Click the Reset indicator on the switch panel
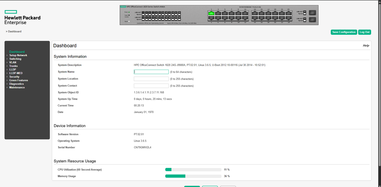This screenshot has height=187, width=381. coord(129,21)
